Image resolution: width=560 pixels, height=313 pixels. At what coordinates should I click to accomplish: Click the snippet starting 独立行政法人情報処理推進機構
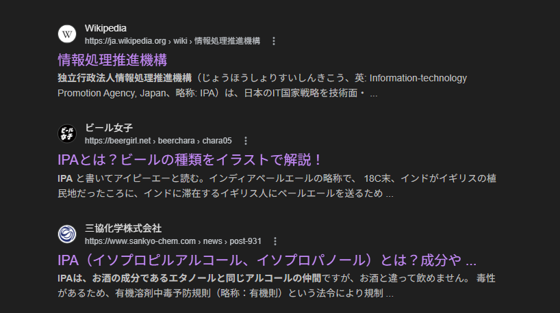point(262,85)
